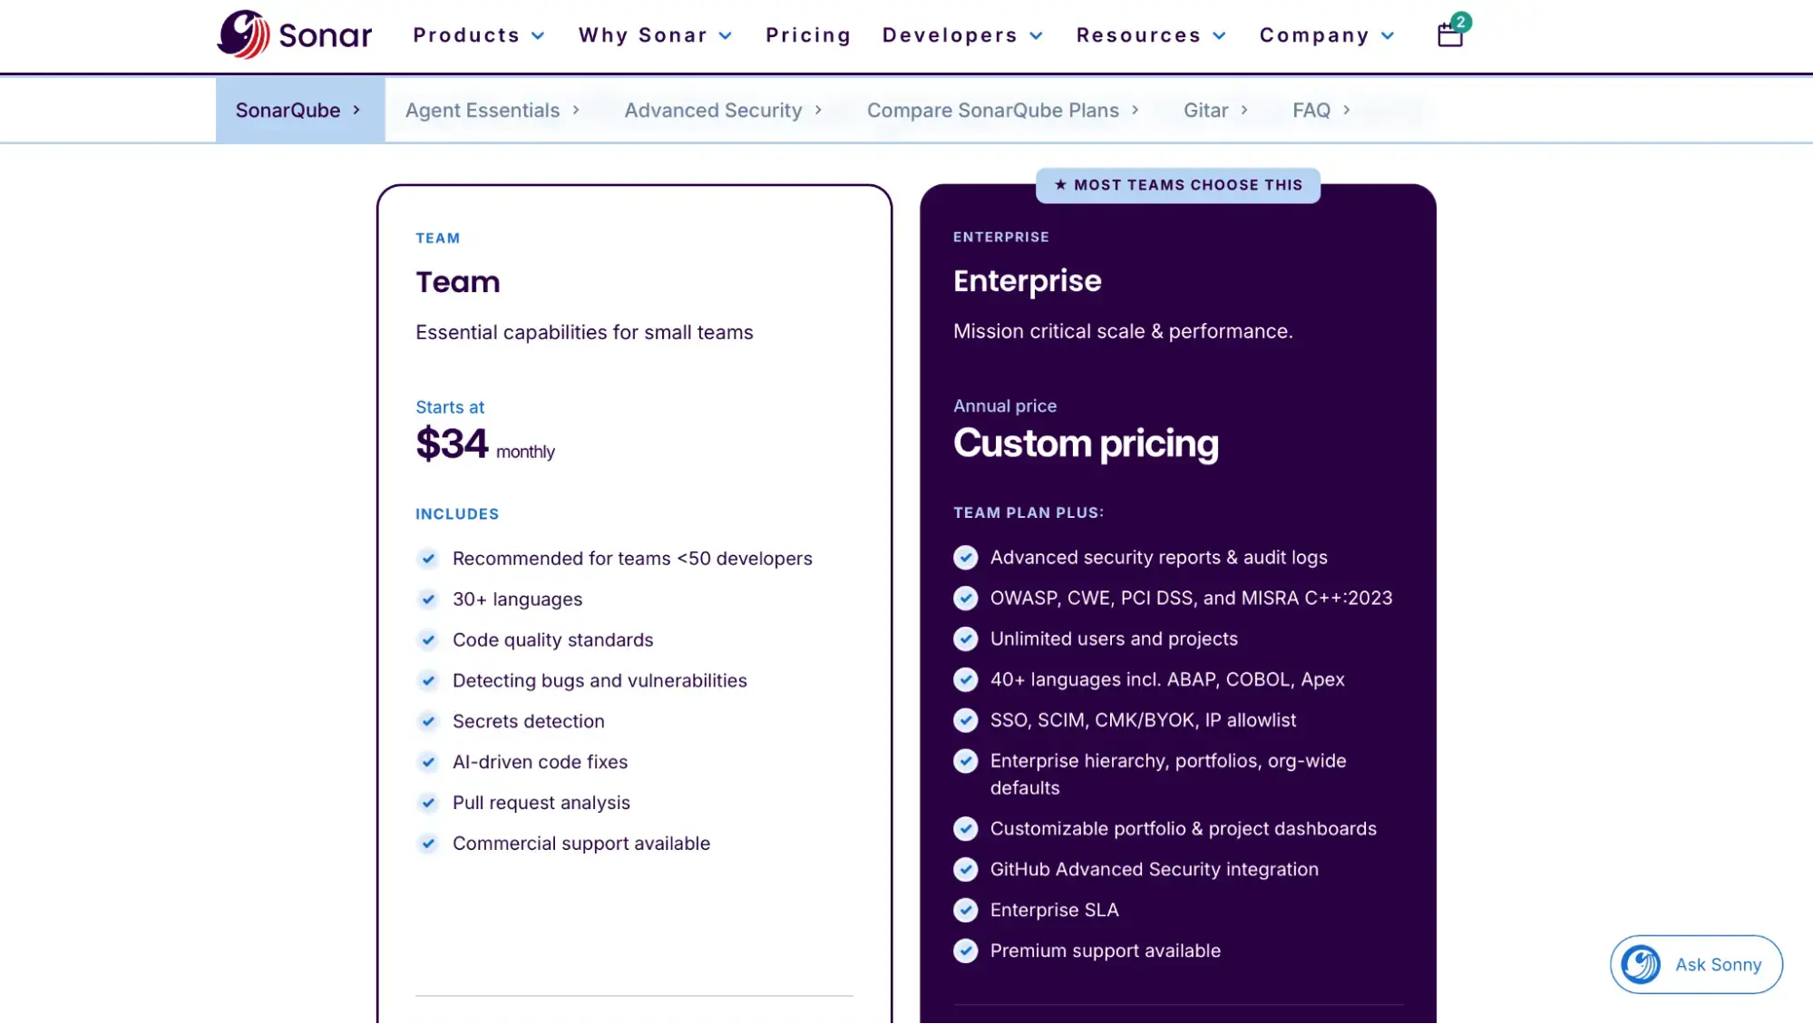The image size is (1813, 1024).
Task: Open the shopping cart icon
Action: click(x=1450, y=34)
